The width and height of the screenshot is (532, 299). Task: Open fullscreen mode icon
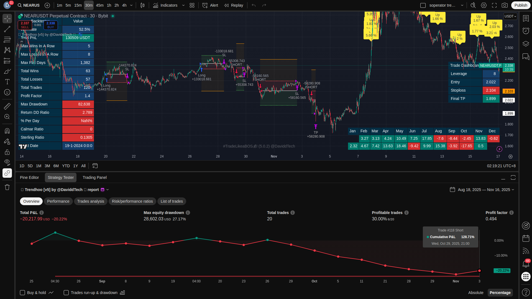point(494,5)
